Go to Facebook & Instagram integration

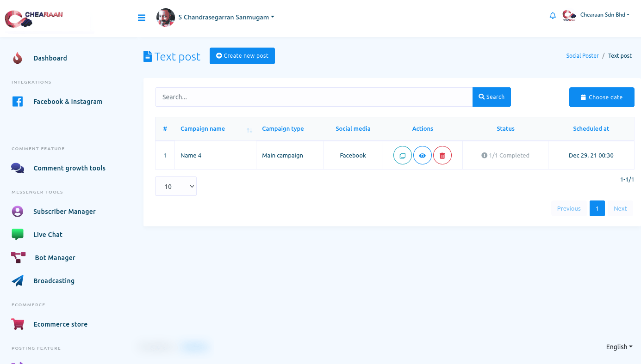(68, 102)
